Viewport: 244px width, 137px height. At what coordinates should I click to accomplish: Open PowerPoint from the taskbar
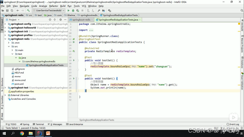[x=48, y=133]
